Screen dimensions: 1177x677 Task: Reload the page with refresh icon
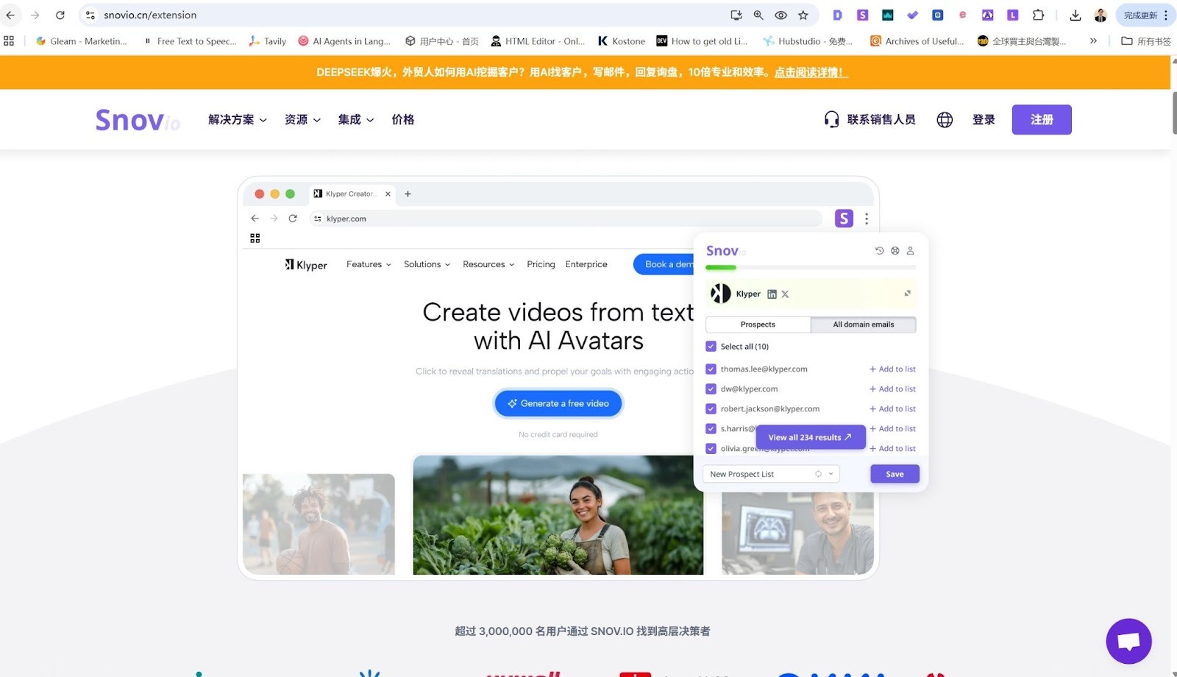60,15
